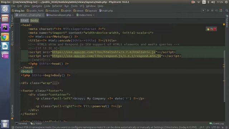Open the Refactor menu

(57, 6)
